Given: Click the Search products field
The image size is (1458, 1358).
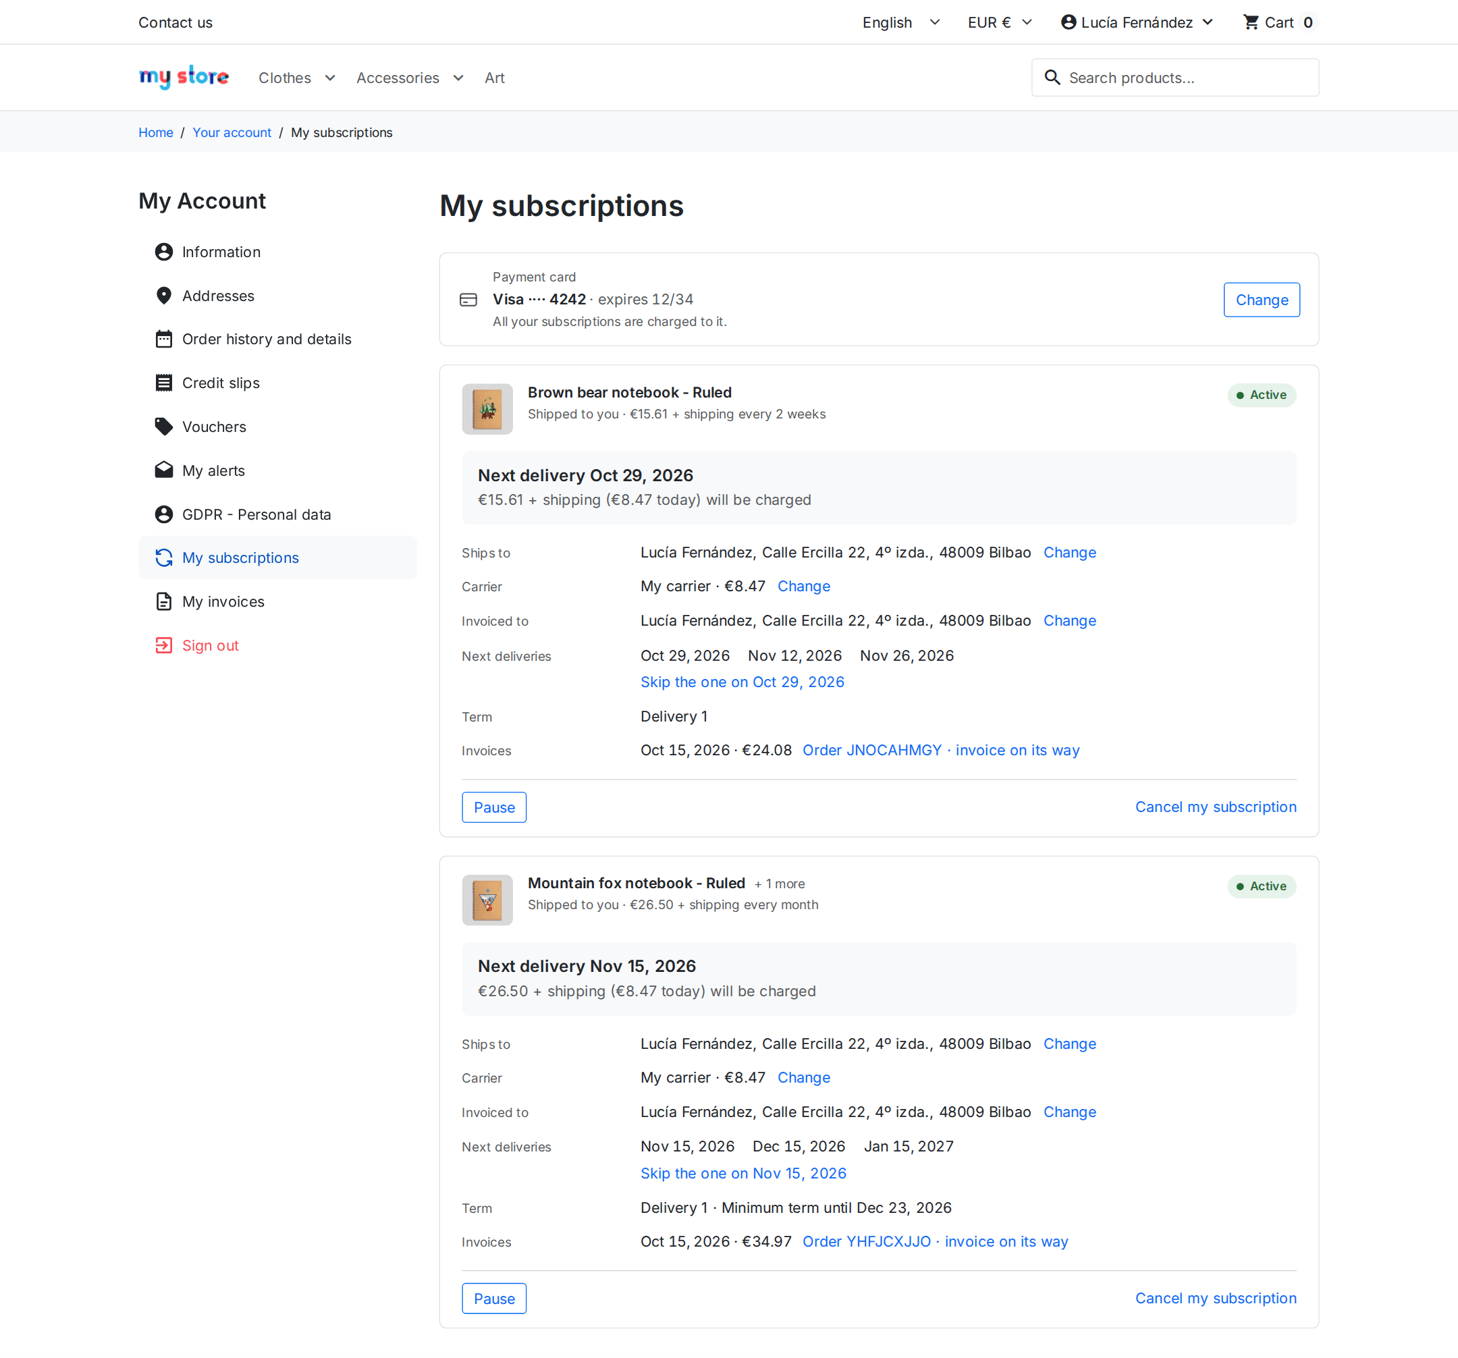Looking at the screenshot, I should (x=1175, y=78).
